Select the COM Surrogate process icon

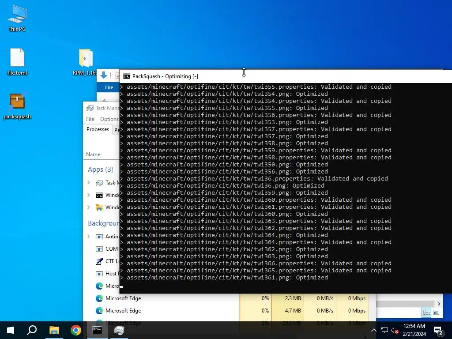(x=99, y=249)
